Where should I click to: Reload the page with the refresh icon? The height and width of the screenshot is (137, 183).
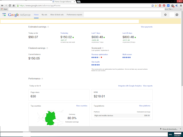pos(10,5)
